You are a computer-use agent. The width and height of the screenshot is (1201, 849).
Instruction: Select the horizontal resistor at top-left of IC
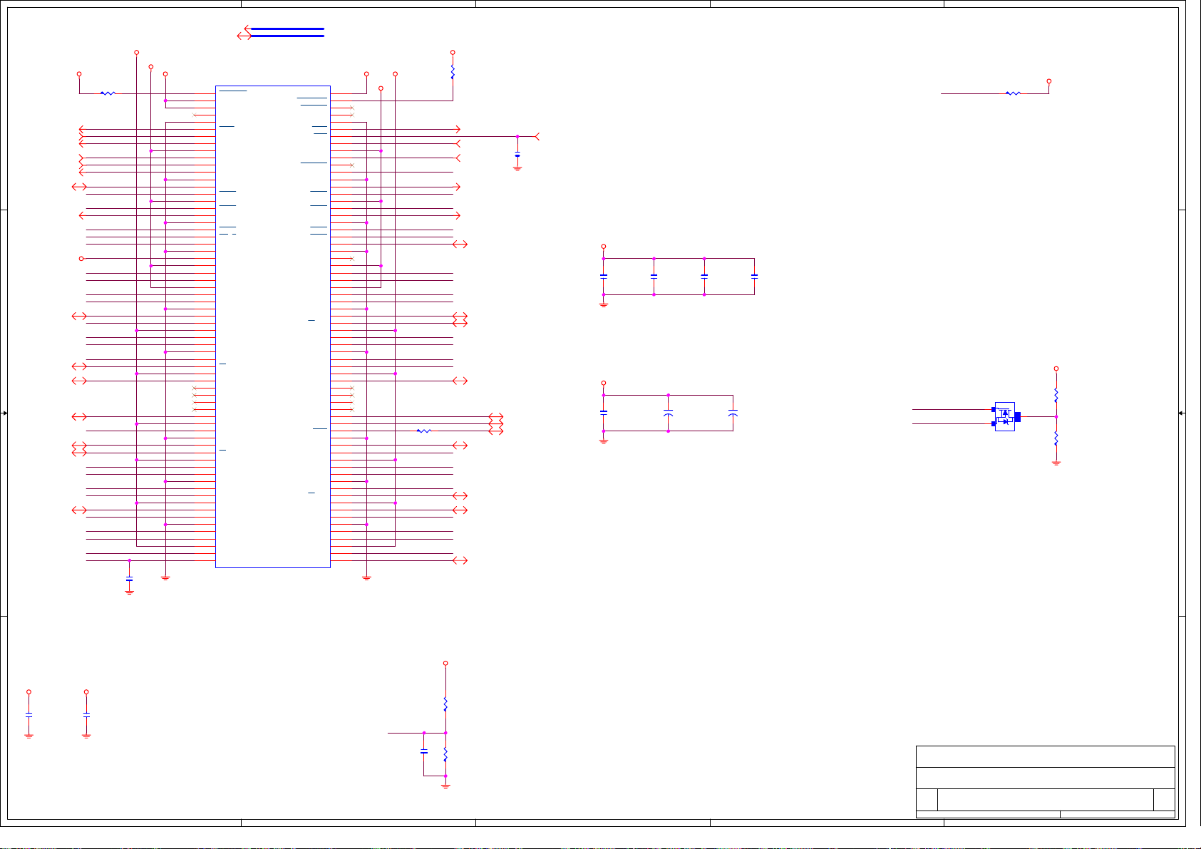coord(108,93)
